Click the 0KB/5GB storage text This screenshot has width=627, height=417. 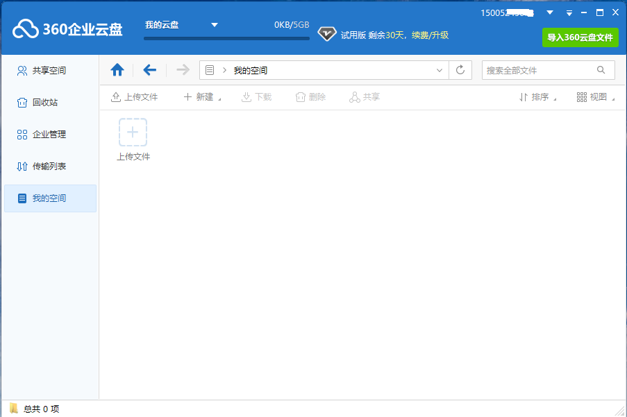[292, 25]
